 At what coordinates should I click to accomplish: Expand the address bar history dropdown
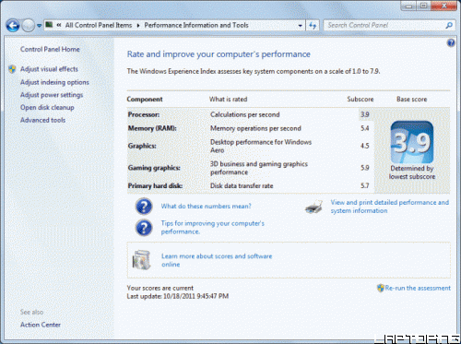pyautogui.click(x=301, y=26)
